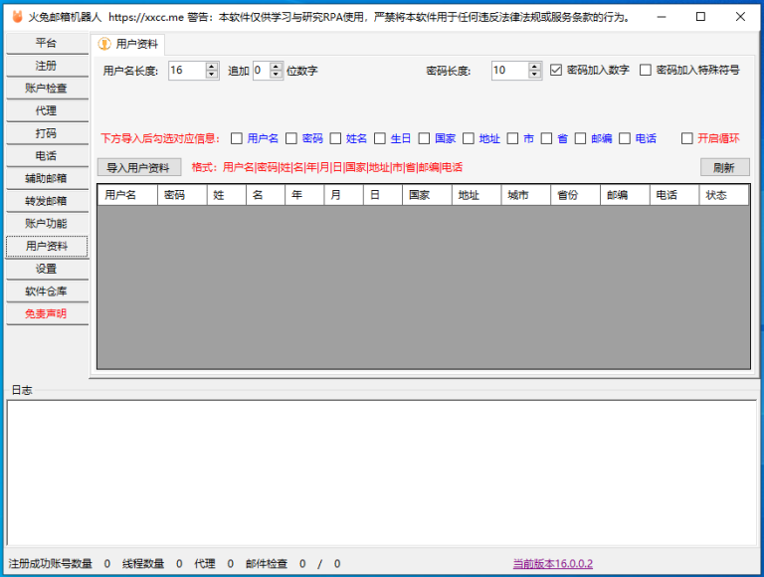Tick the blue 电话 checkbox
The width and height of the screenshot is (764, 577).
pos(625,138)
